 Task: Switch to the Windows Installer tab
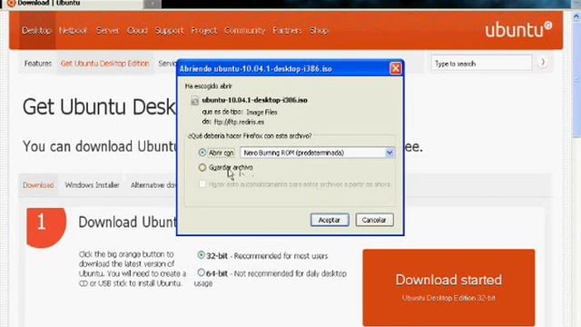tap(93, 185)
